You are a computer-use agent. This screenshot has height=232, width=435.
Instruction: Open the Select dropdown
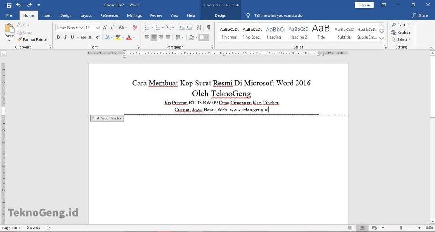tap(401, 39)
